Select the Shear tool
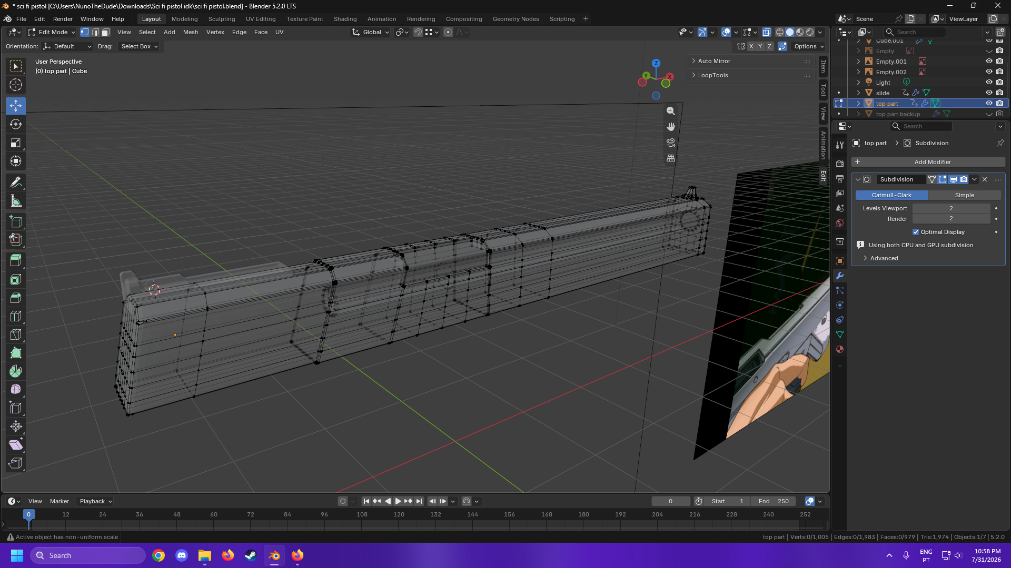Viewport: 1011px width, 568px height. tap(16, 445)
